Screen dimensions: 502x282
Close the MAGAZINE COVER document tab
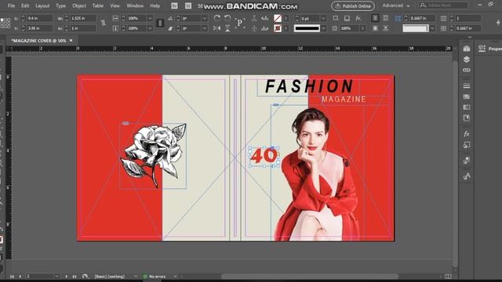71,41
